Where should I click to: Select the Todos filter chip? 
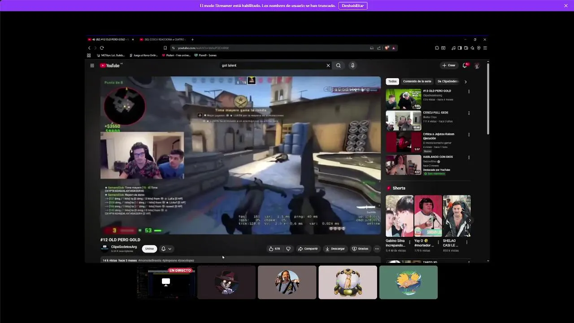tap(392, 82)
